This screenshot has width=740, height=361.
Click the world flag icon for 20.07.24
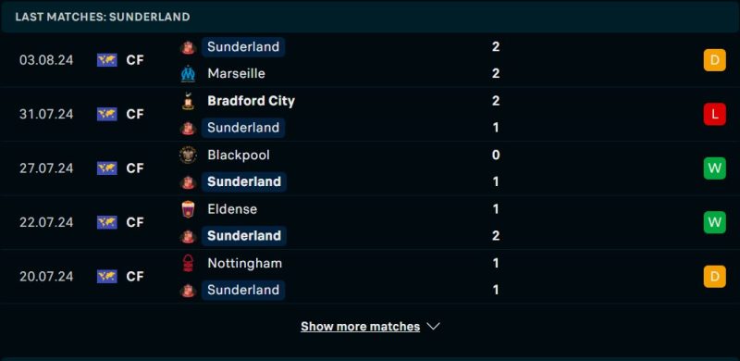[107, 277]
